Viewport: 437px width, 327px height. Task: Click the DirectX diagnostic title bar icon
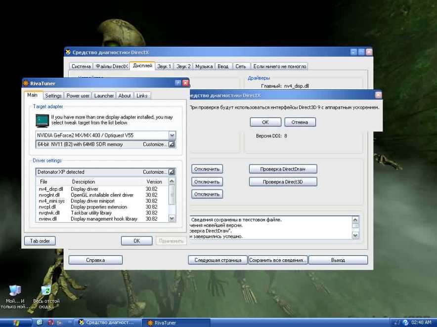pyautogui.click(x=68, y=52)
